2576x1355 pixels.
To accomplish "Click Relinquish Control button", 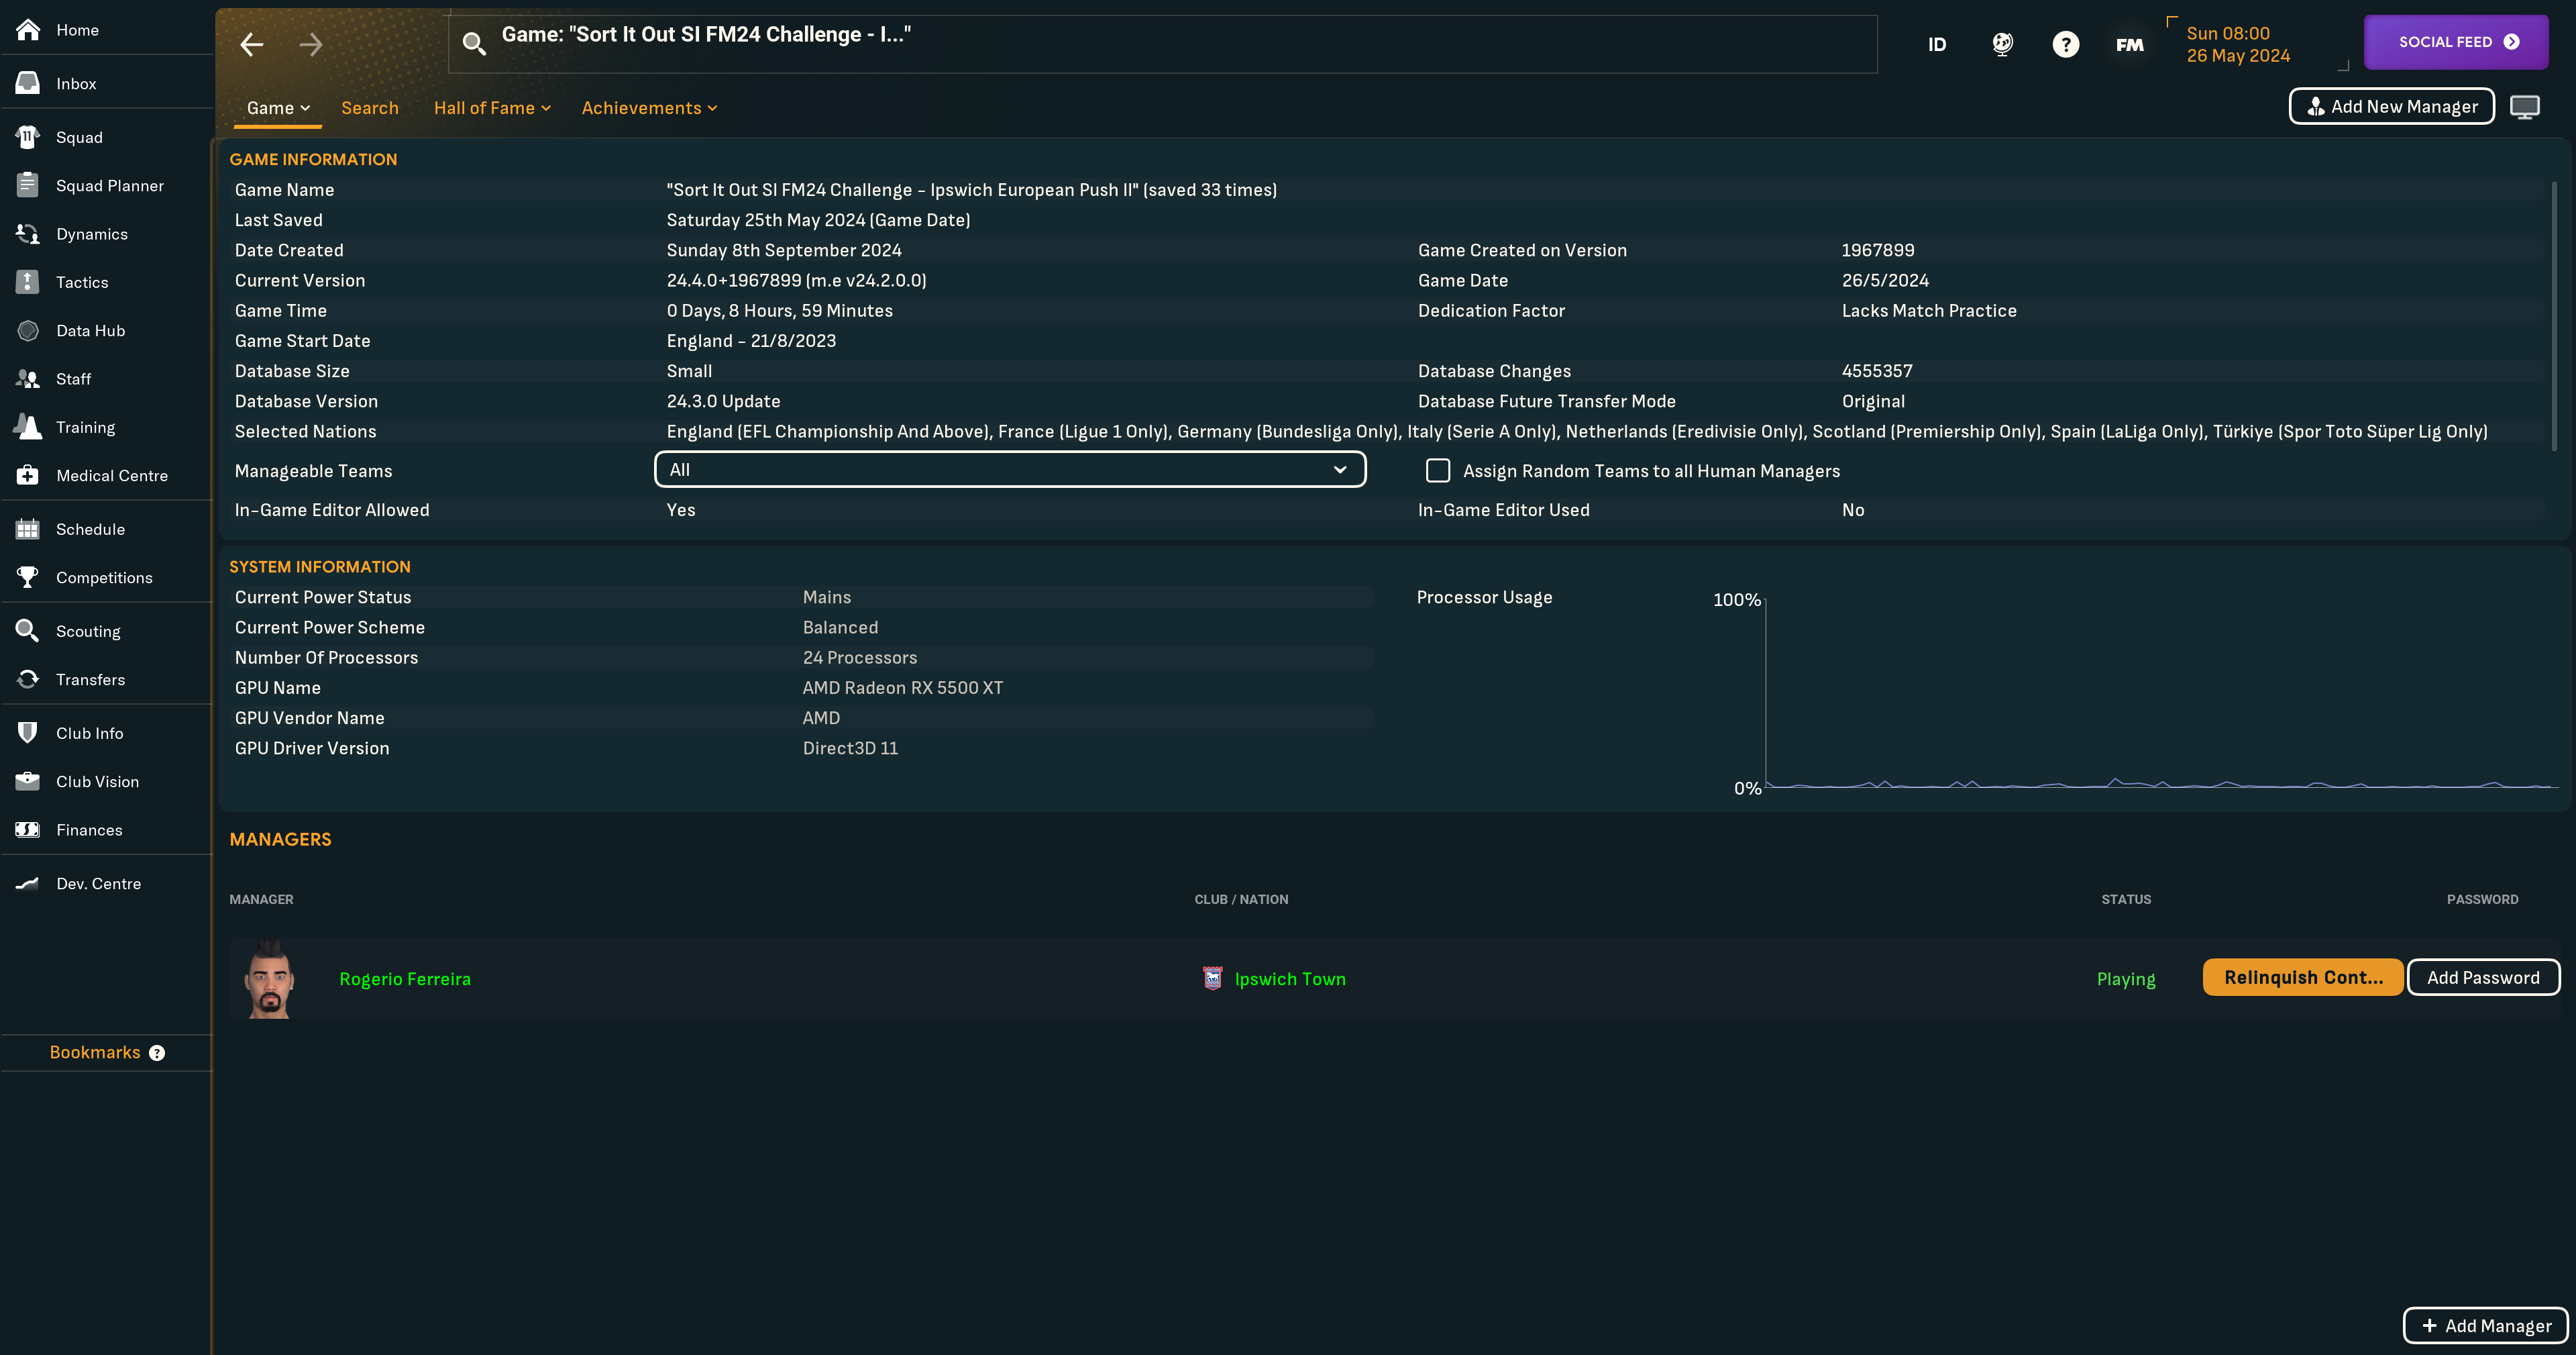I will (x=2302, y=976).
